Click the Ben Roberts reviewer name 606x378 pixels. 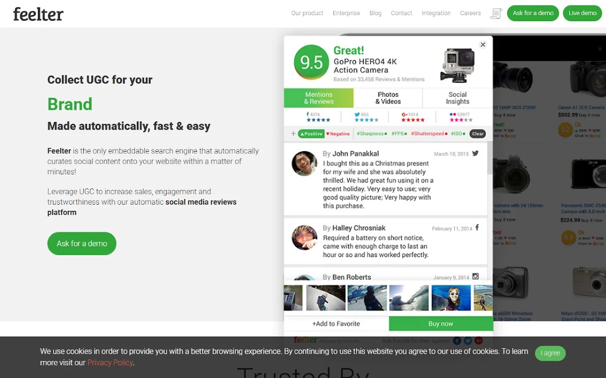coord(351,277)
